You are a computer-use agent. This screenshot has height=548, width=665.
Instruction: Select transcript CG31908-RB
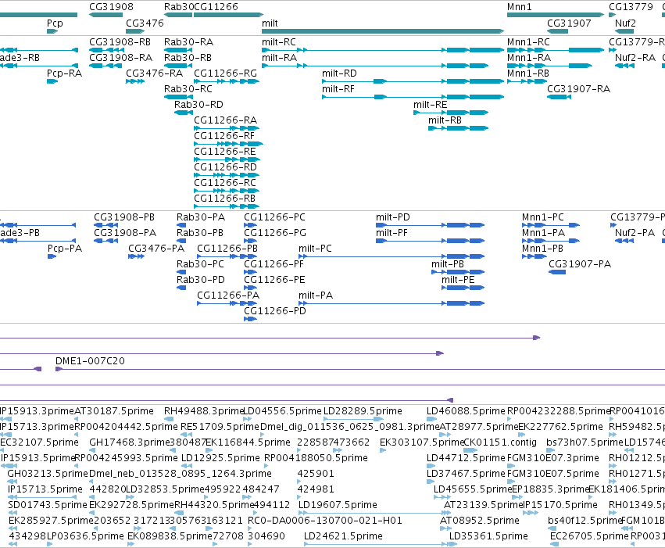(x=120, y=42)
